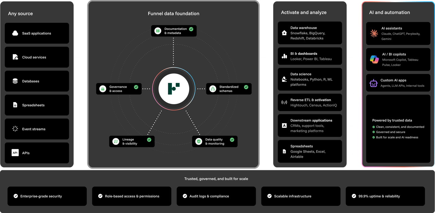Click the Spreadsheets icon under Activate and analyze
Screen dimensions: 435x213
(284, 151)
